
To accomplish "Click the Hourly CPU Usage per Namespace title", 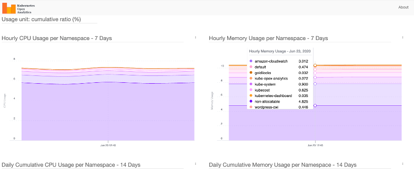I will 57,38.
